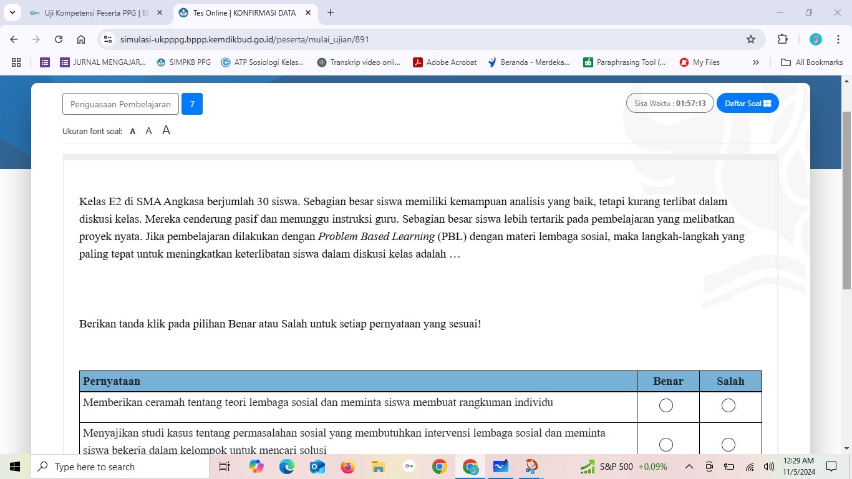This screenshot has width=852, height=479.
Task: Open the Chrome three-dot menu
Action: coord(838,39)
